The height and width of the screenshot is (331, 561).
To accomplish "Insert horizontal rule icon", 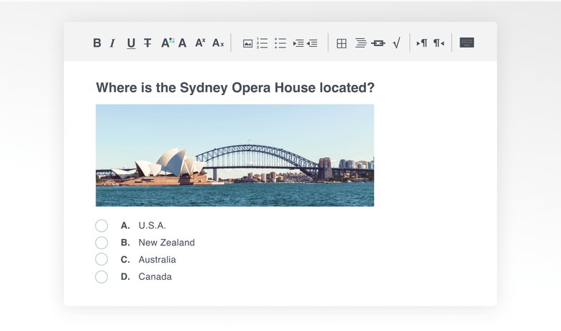I will point(378,43).
